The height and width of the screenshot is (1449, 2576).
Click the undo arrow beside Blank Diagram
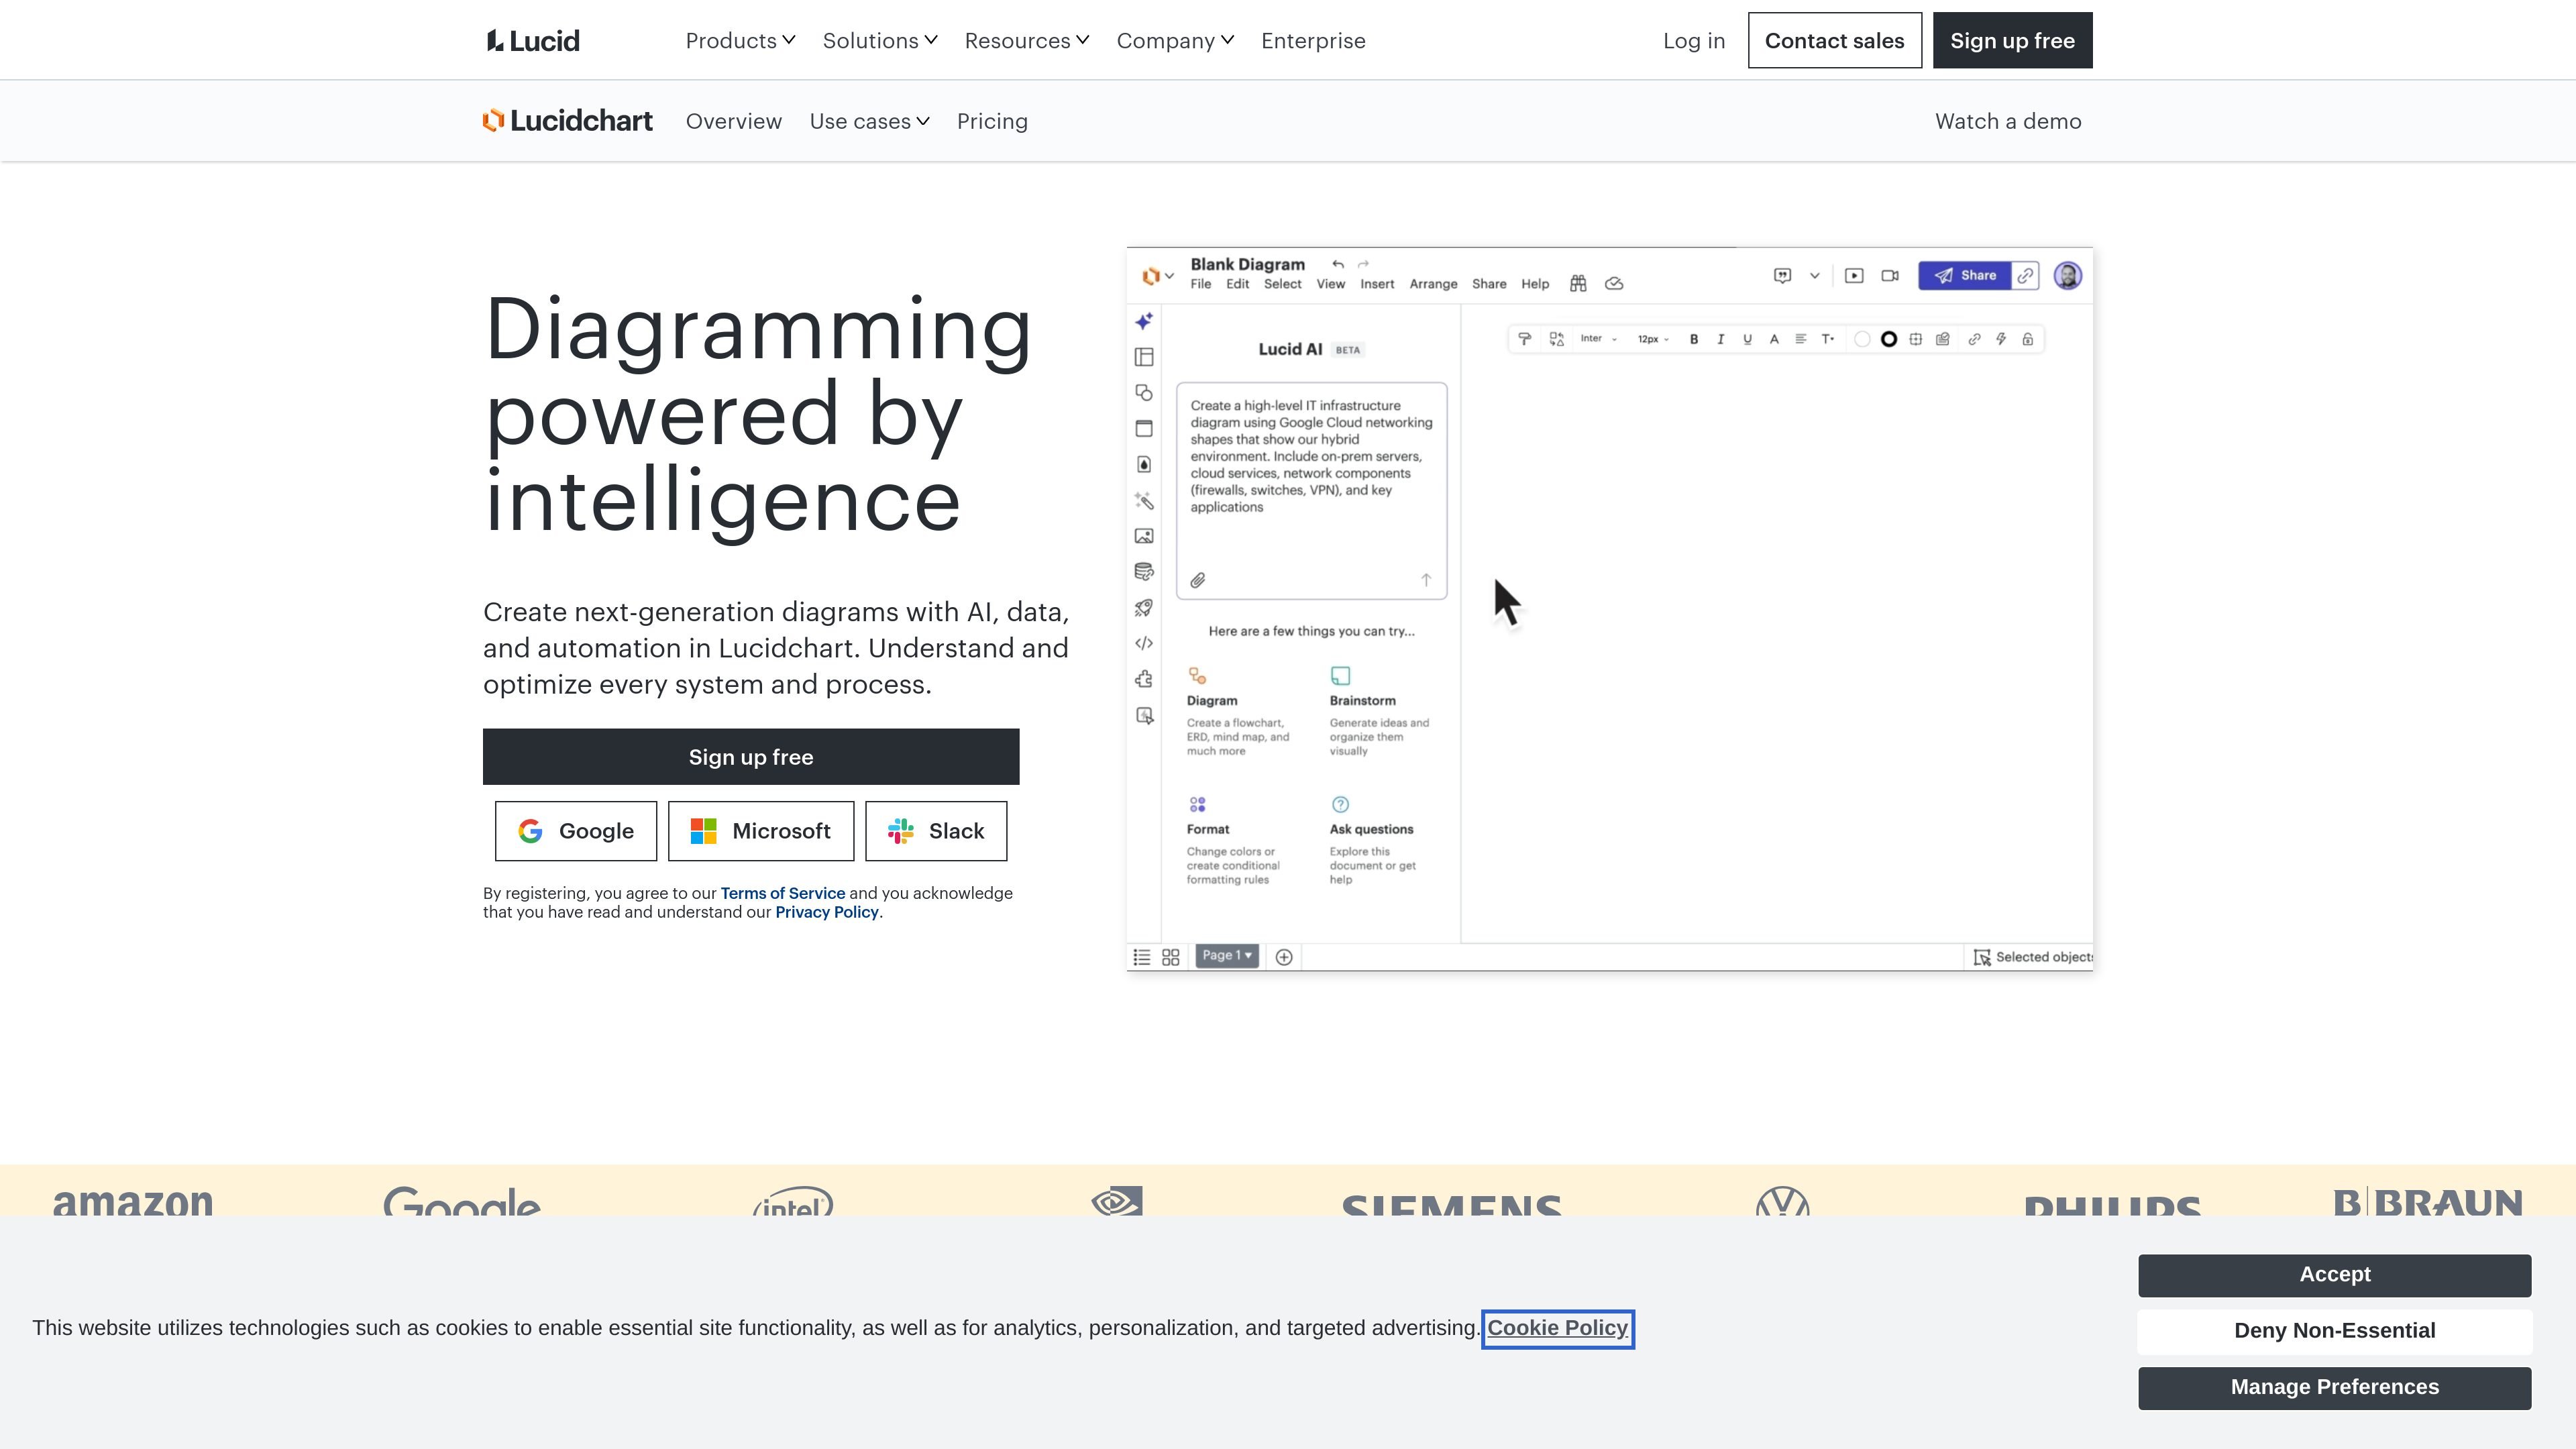1338,264
